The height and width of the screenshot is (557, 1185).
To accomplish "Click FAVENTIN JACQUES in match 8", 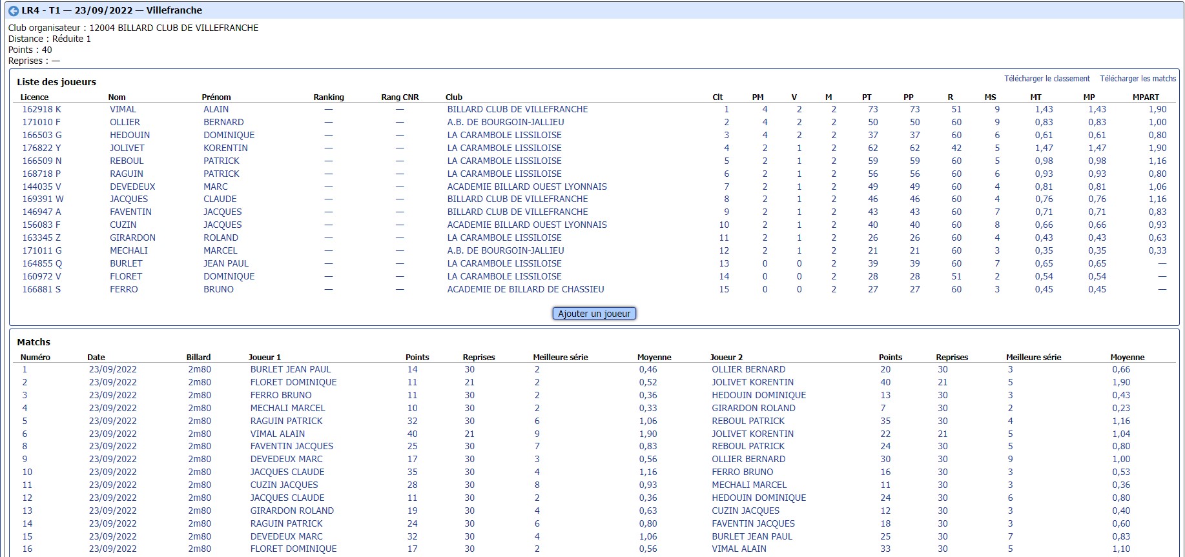I will tap(292, 446).
